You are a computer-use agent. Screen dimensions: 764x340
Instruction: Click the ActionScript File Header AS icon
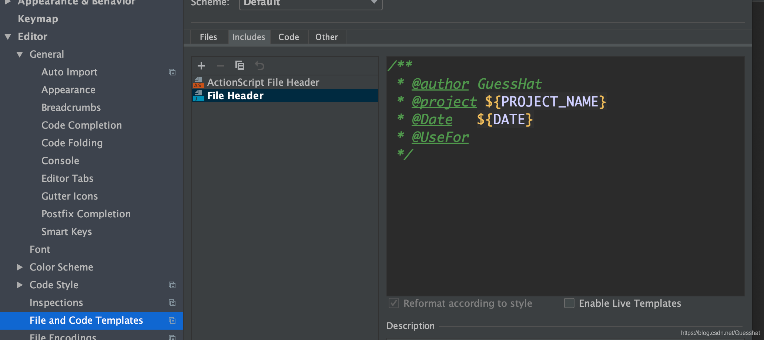point(198,82)
